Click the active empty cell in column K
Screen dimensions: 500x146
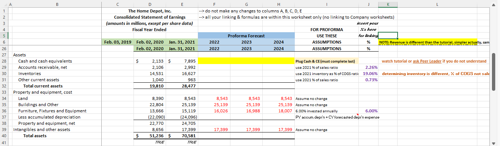coord(388,36)
